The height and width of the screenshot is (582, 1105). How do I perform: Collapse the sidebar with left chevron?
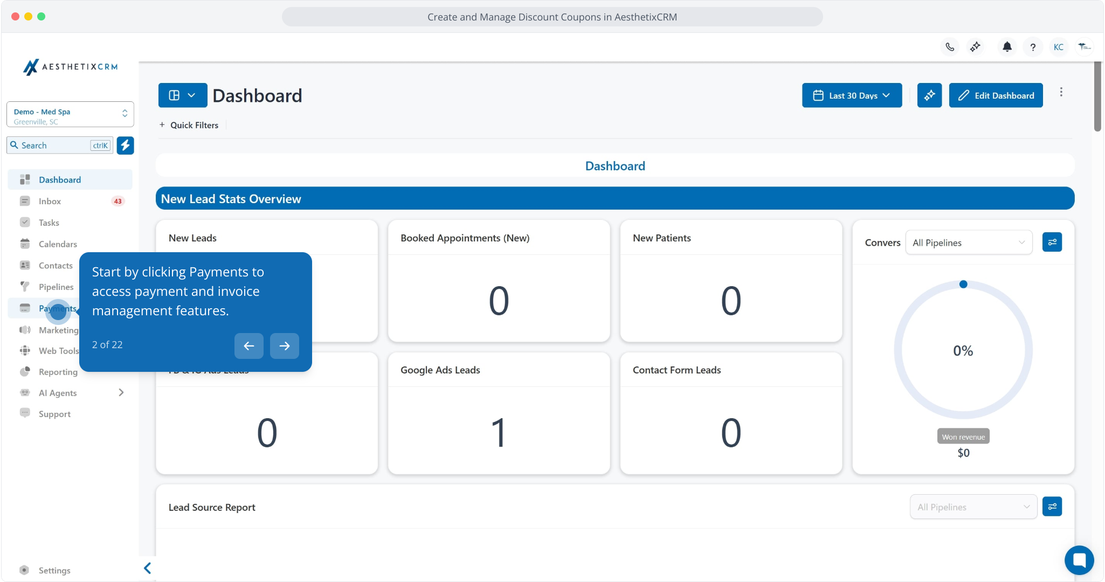[147, 568]
